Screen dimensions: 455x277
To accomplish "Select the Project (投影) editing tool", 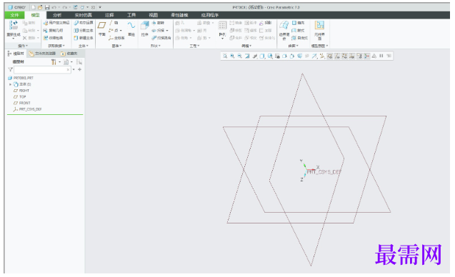I will 266,23.
